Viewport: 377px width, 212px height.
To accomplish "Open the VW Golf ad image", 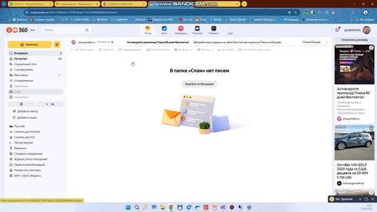I will [x=355, y=143].
